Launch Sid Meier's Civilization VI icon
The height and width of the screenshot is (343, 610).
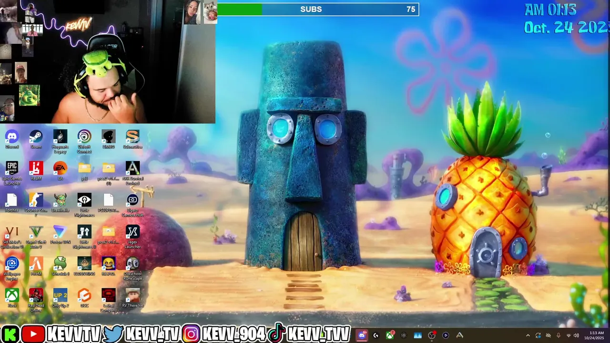(12, 237)
